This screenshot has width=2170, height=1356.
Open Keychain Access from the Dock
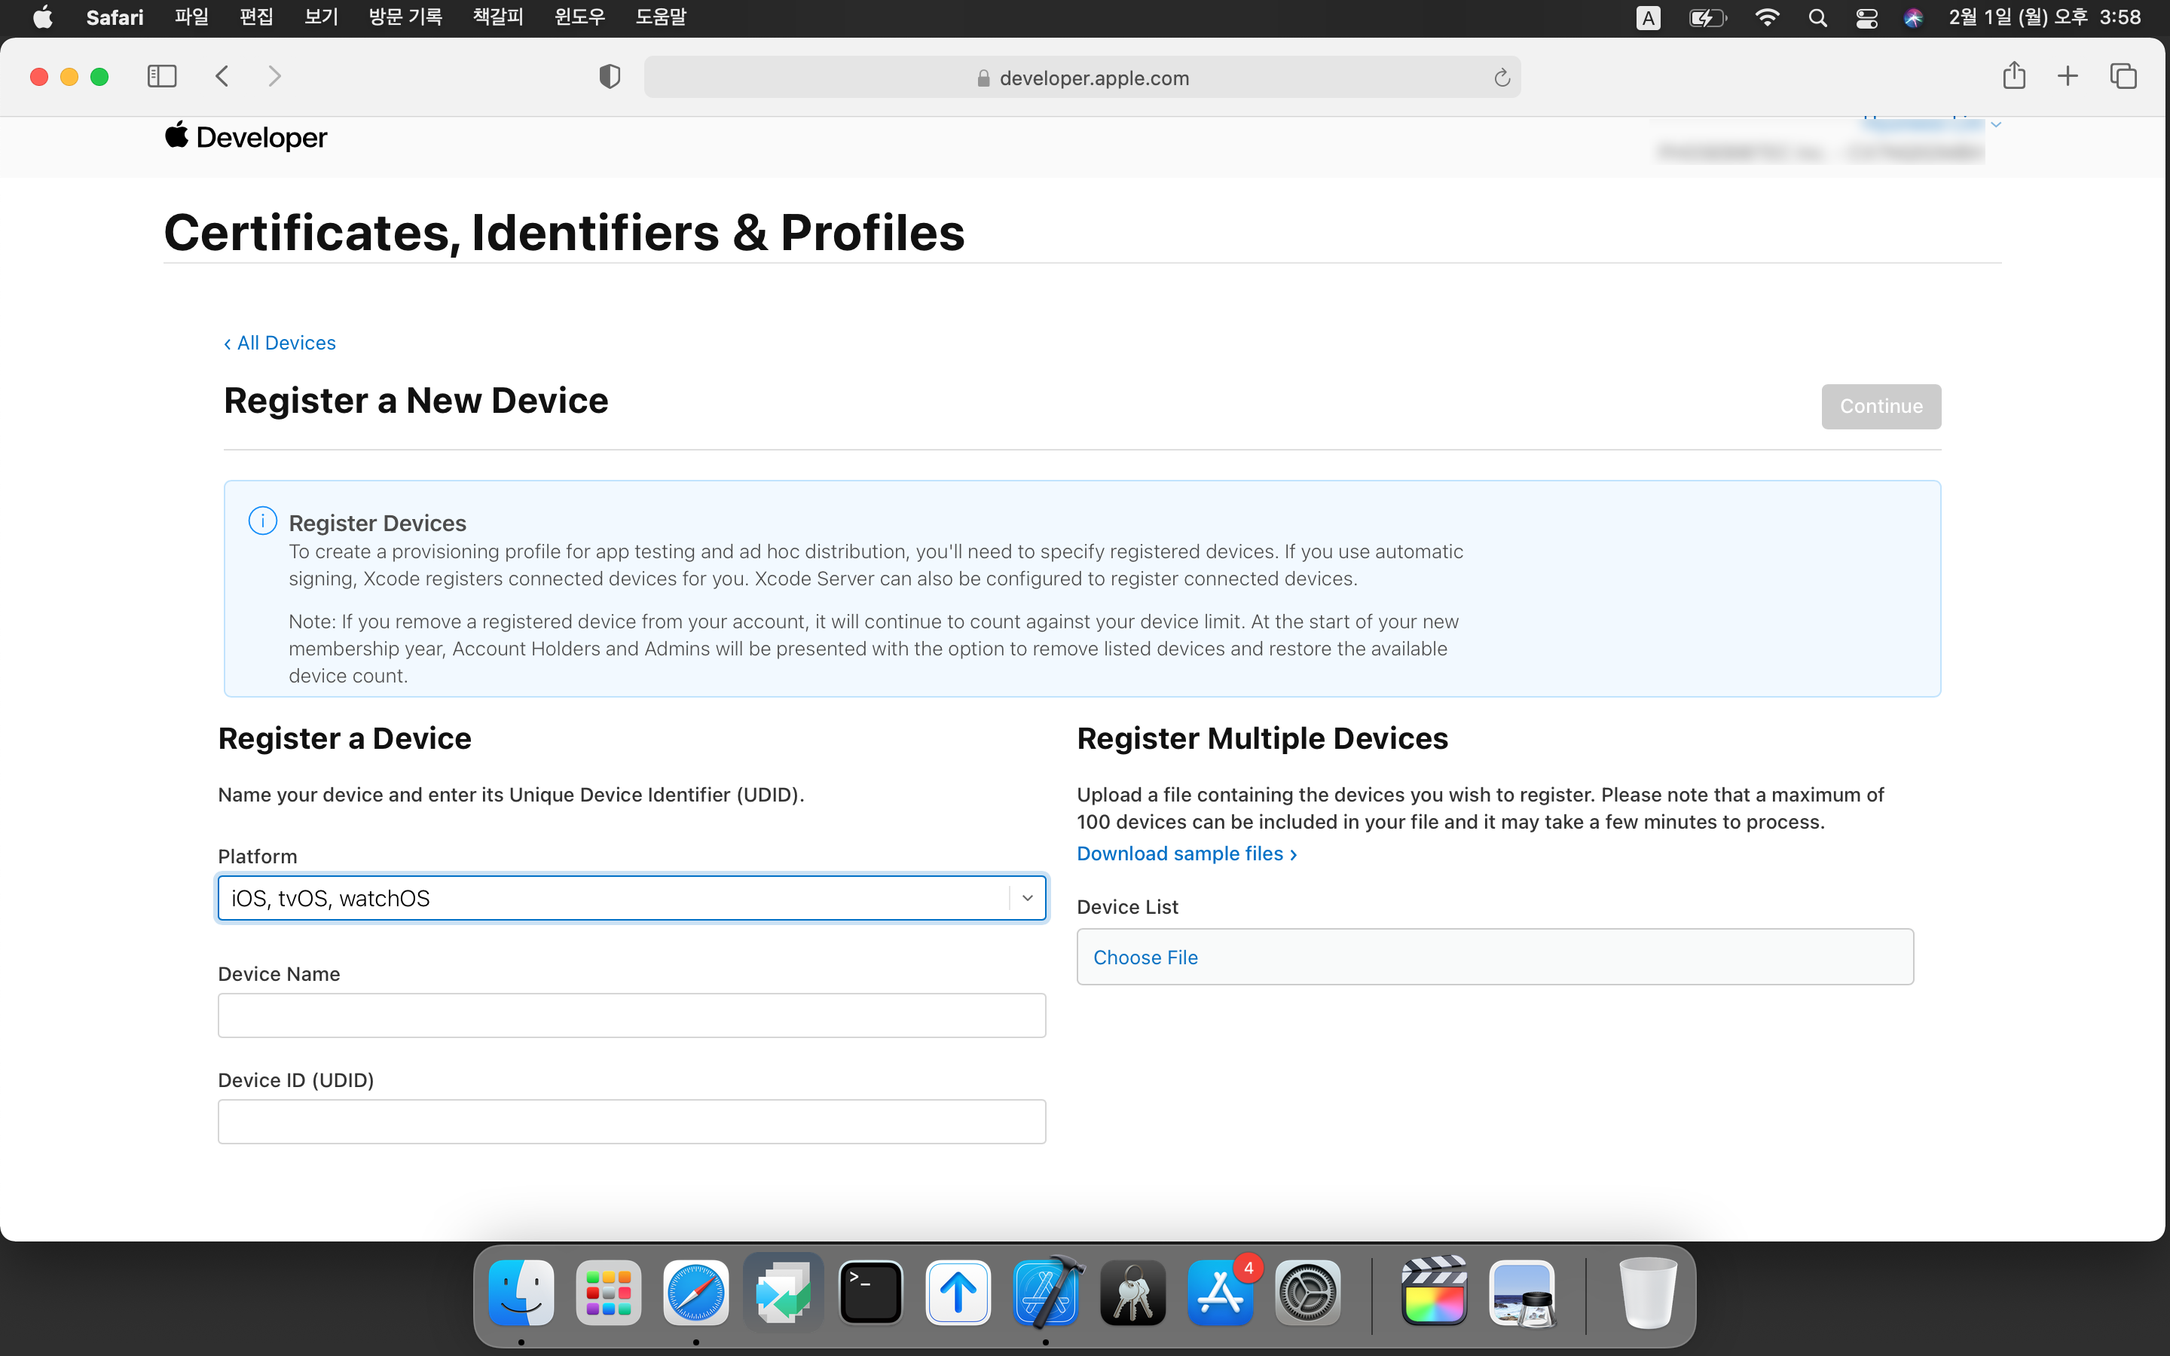pos(1132,1292)
